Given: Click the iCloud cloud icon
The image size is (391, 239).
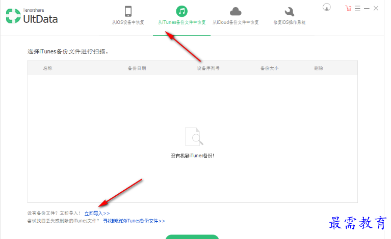Looking at the screenshot, I should point(236,11).
